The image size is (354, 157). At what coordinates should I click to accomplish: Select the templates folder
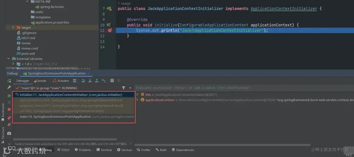41,17
